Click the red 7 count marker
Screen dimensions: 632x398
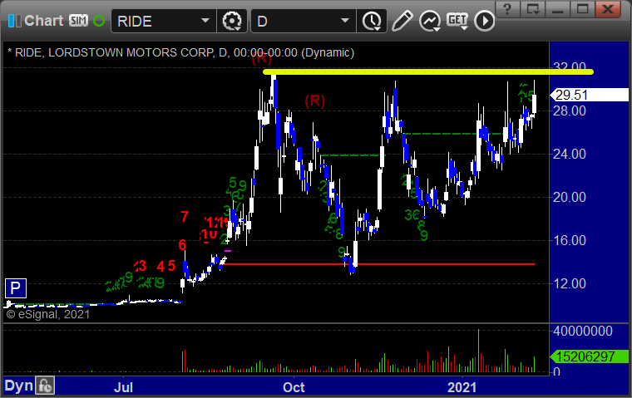coord(185,217)
